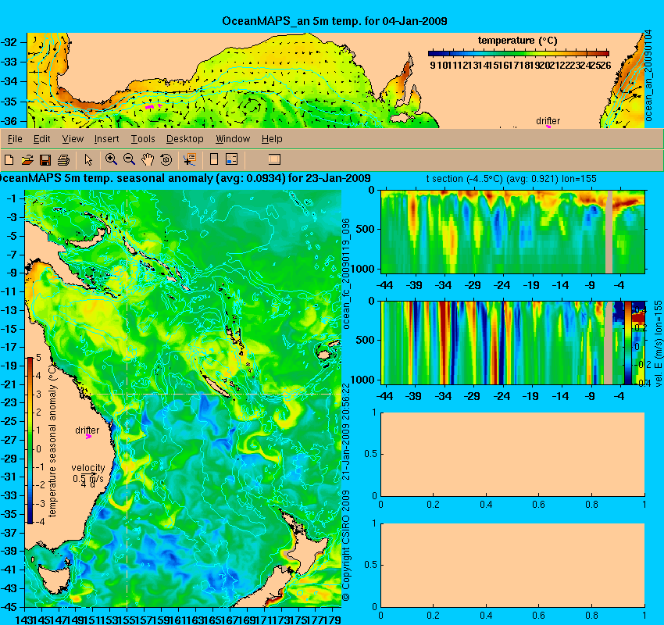664x625 pixels.
Task: Activate the Edit Plot arrow tool
Action: (88, 159)
